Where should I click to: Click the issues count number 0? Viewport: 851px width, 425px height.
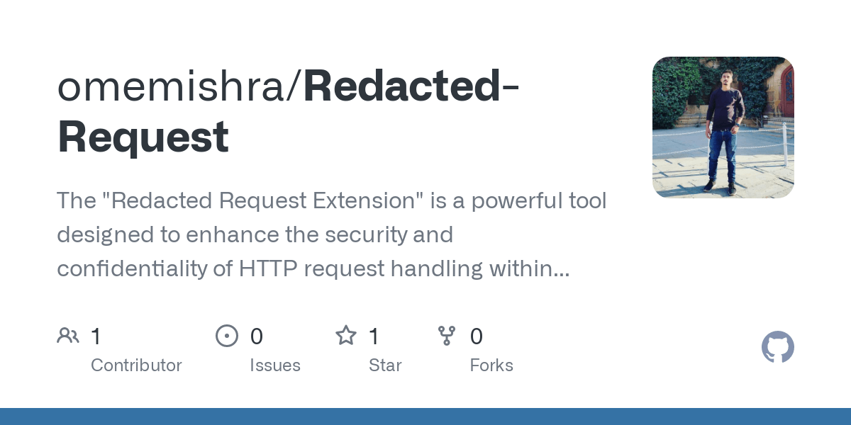256,336
